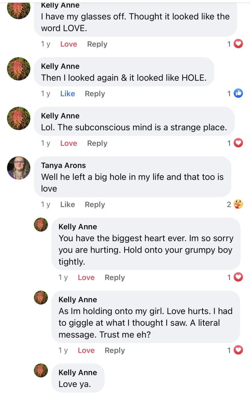Image resolution: width=250 pixels, height=393 pixels.
Task: Like Tanya Arons' big hole comment
Action: (x=67, y=204)
